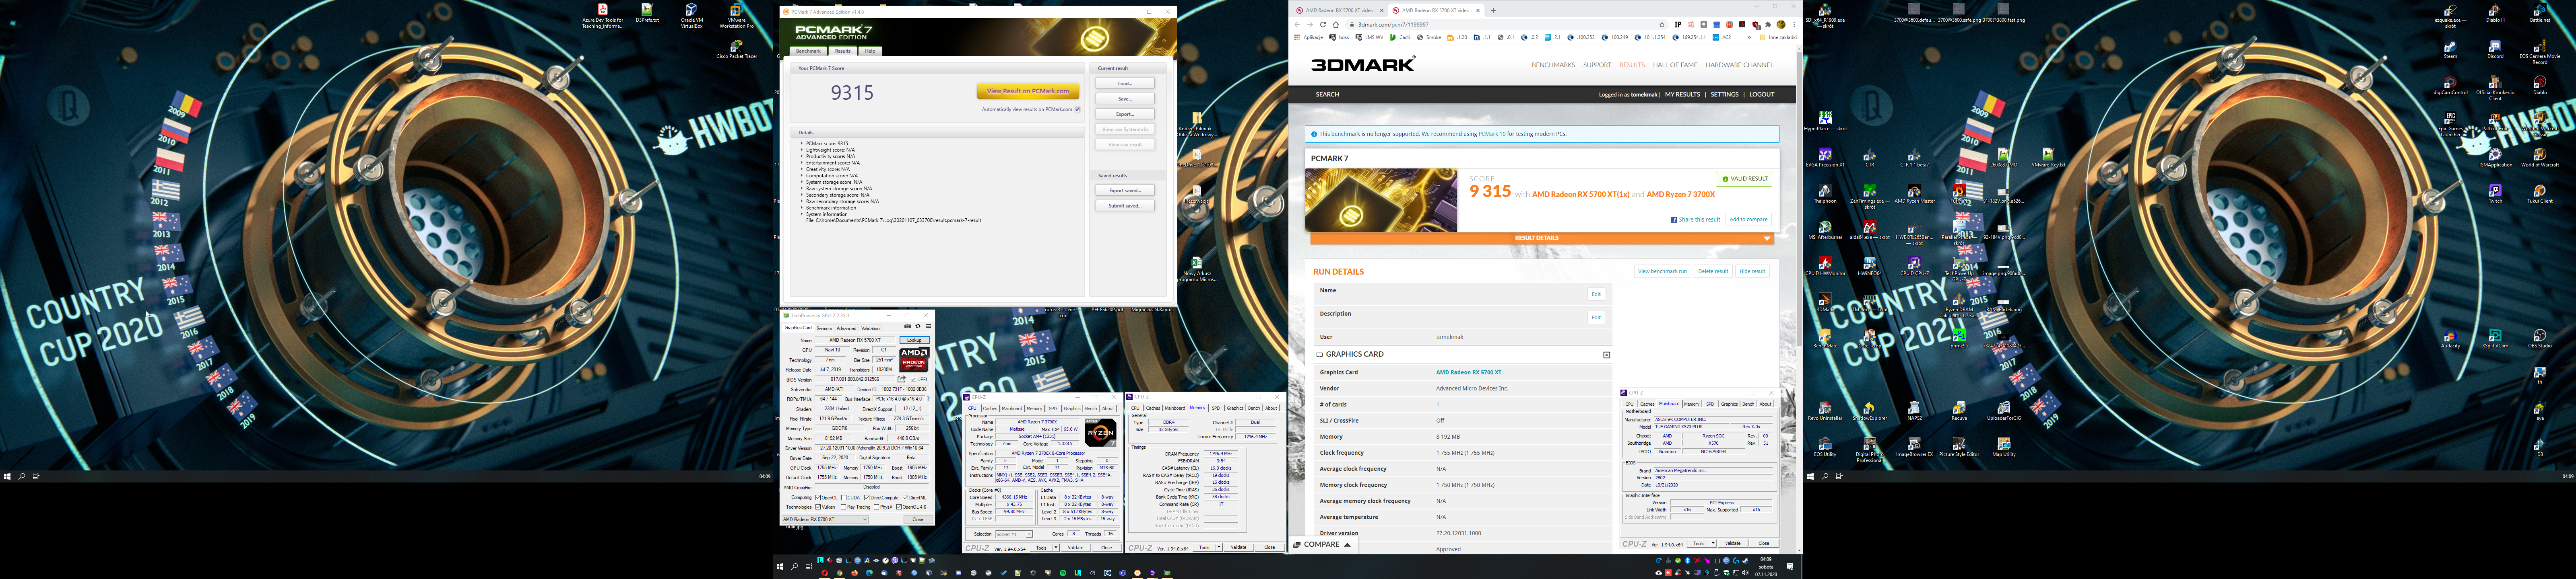This screenshot has height=579, width=2576.
Task: Open the Socket #1 selection dropdown in CPU-Z
Action: (1014, 534)
